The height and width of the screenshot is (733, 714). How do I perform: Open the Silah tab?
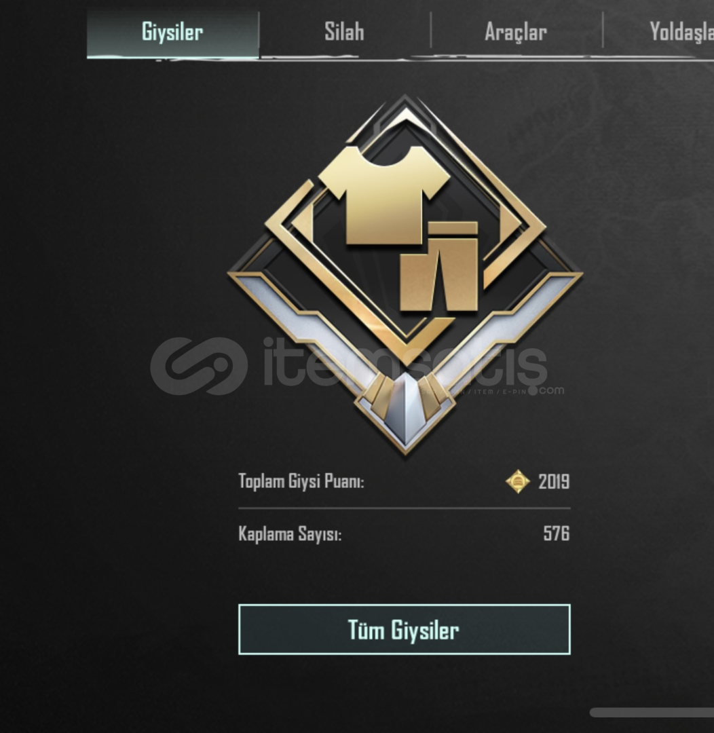point(345,33)
